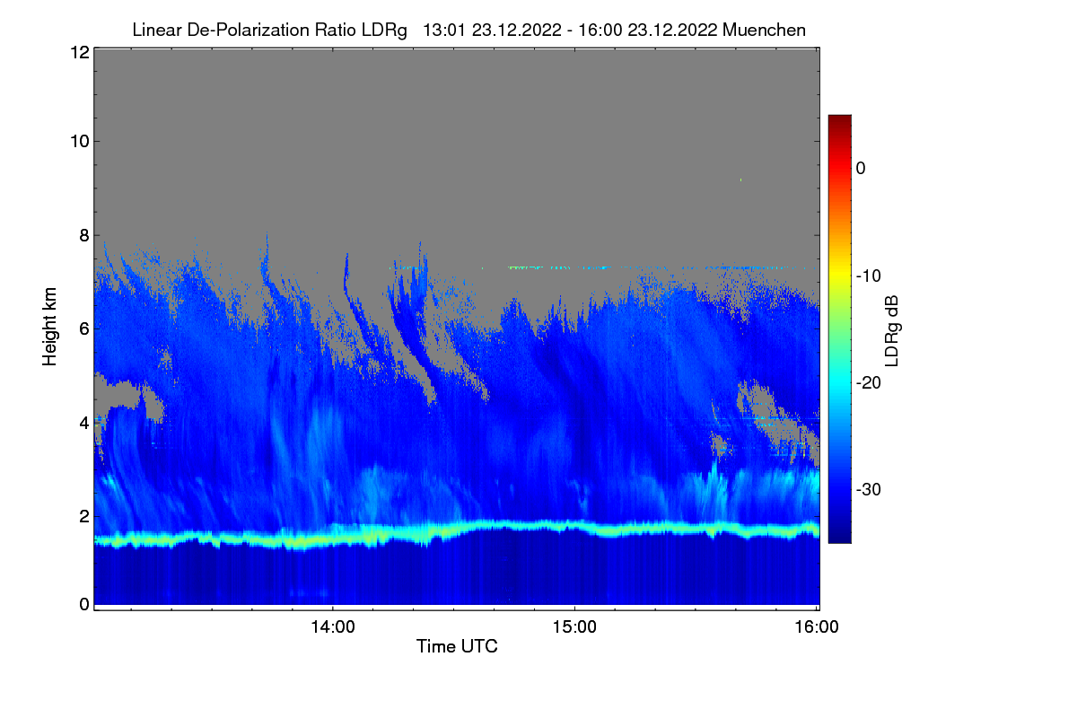Click the 'Muenchen' location in the title
Image resolution: width=1077 pixels, height=718 pixels.
point(764,30)
